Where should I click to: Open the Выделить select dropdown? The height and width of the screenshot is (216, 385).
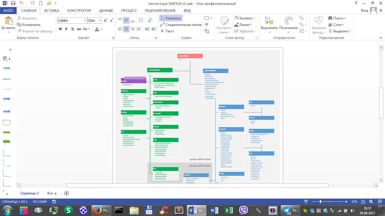340,31
